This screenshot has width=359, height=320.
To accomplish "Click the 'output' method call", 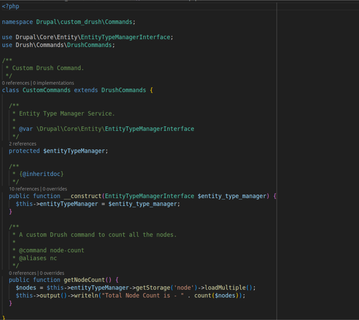I will 50,296.
